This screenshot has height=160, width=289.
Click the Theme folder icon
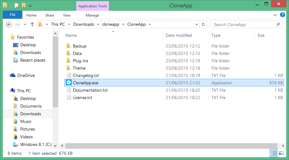68,68
